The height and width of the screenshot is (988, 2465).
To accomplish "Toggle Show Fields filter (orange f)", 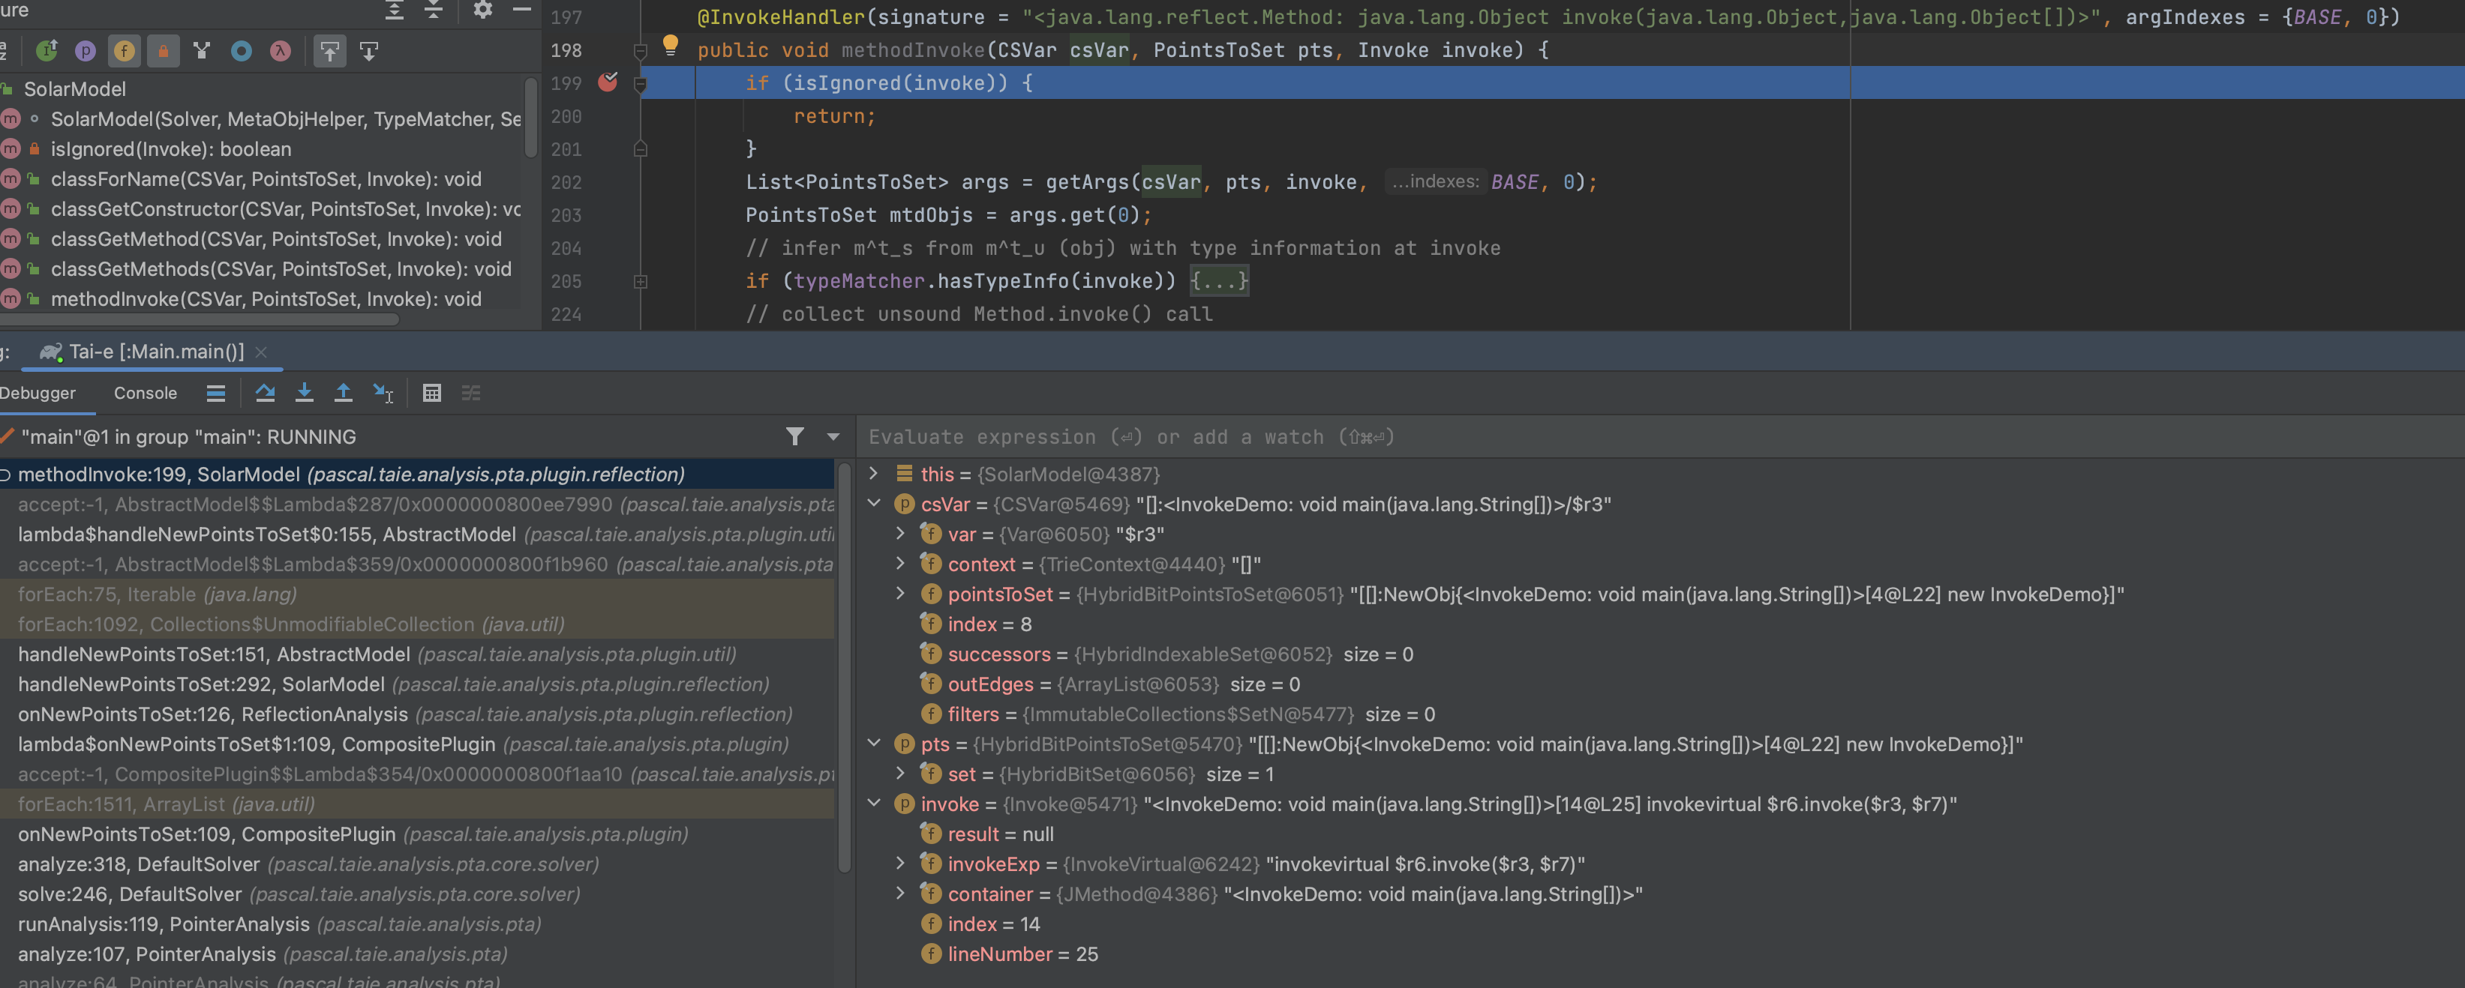I will [x=125, y=51].
